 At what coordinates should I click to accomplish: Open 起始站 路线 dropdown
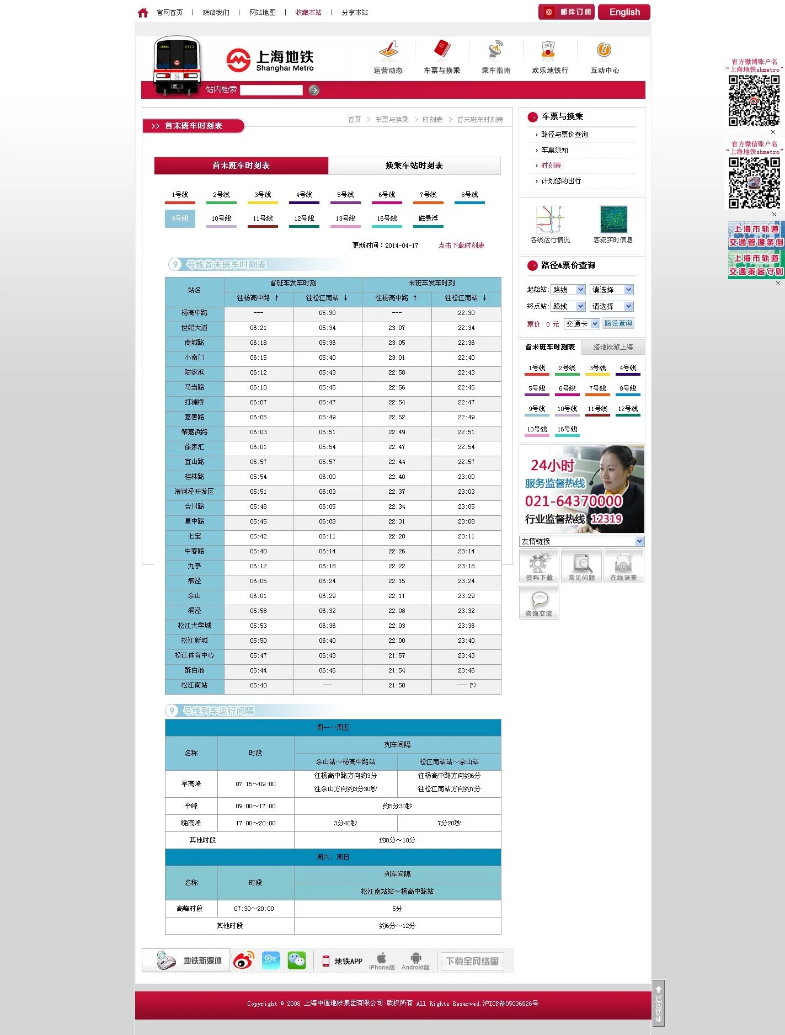pos(568,290)
